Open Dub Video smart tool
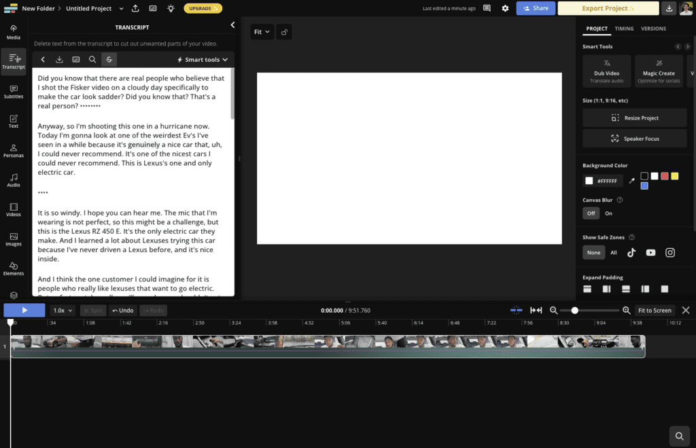Image resolution: width=696 pixels, height=448 pixels. [x=607, y=71]
